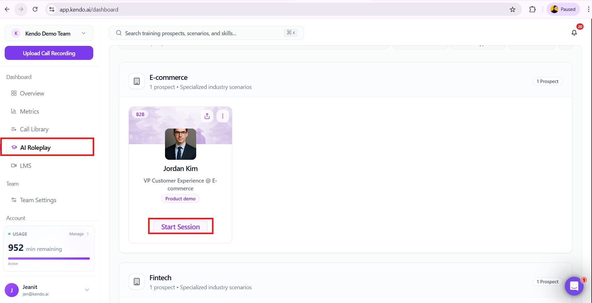
Task: Click the E-commerce building icon
Action: (x=137, y=81)
